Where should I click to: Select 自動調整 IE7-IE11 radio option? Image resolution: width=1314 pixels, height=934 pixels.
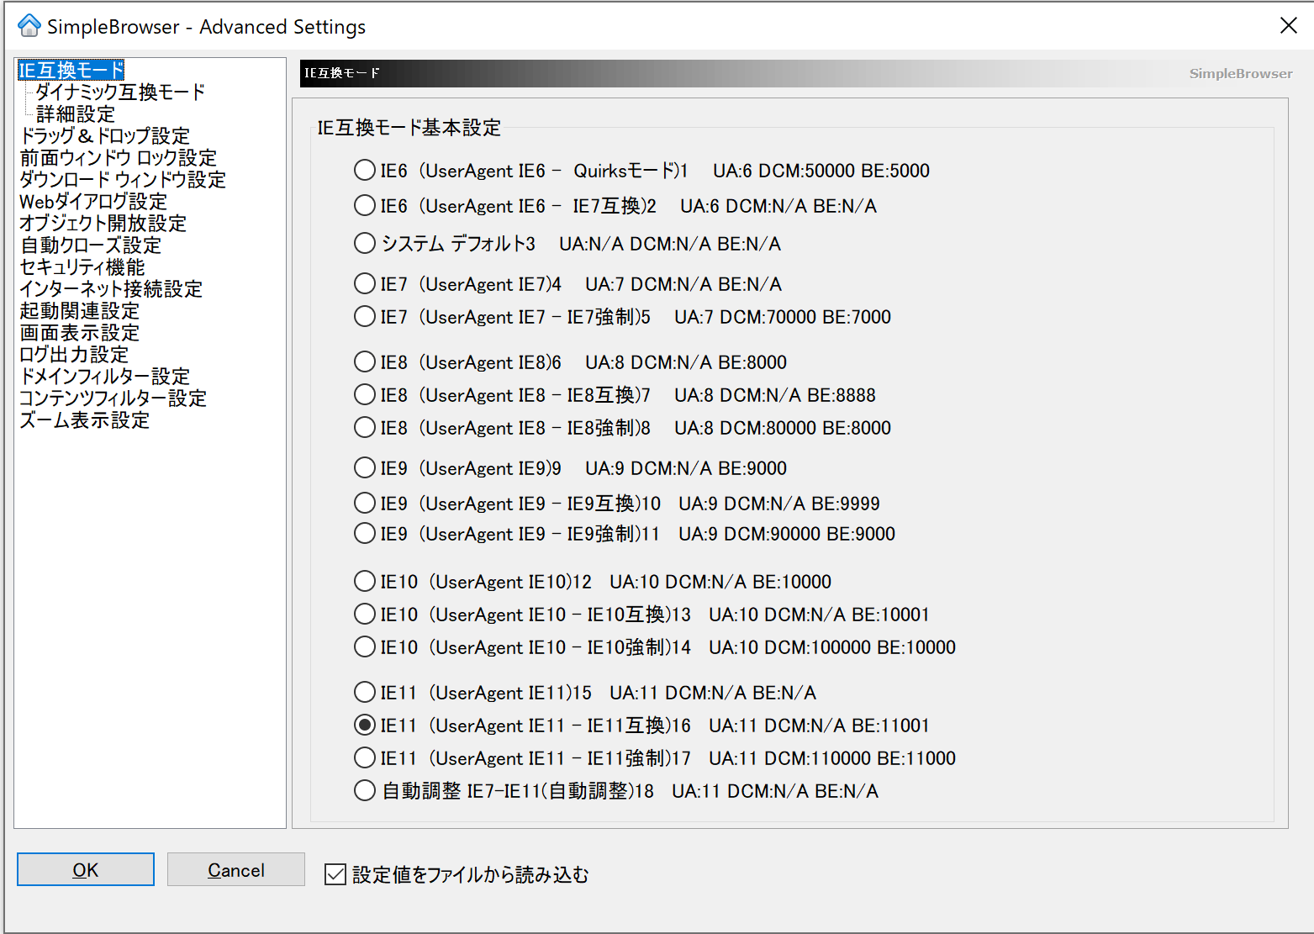click(x=365, y=791)
